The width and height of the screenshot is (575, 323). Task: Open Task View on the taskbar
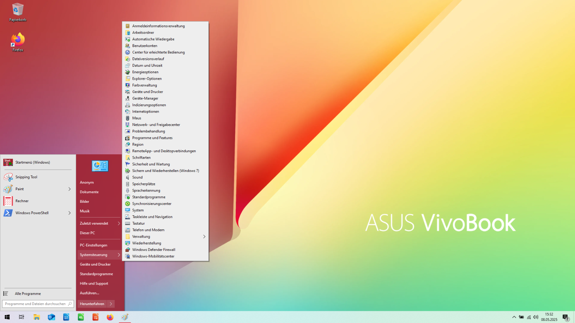click(22, 317)
